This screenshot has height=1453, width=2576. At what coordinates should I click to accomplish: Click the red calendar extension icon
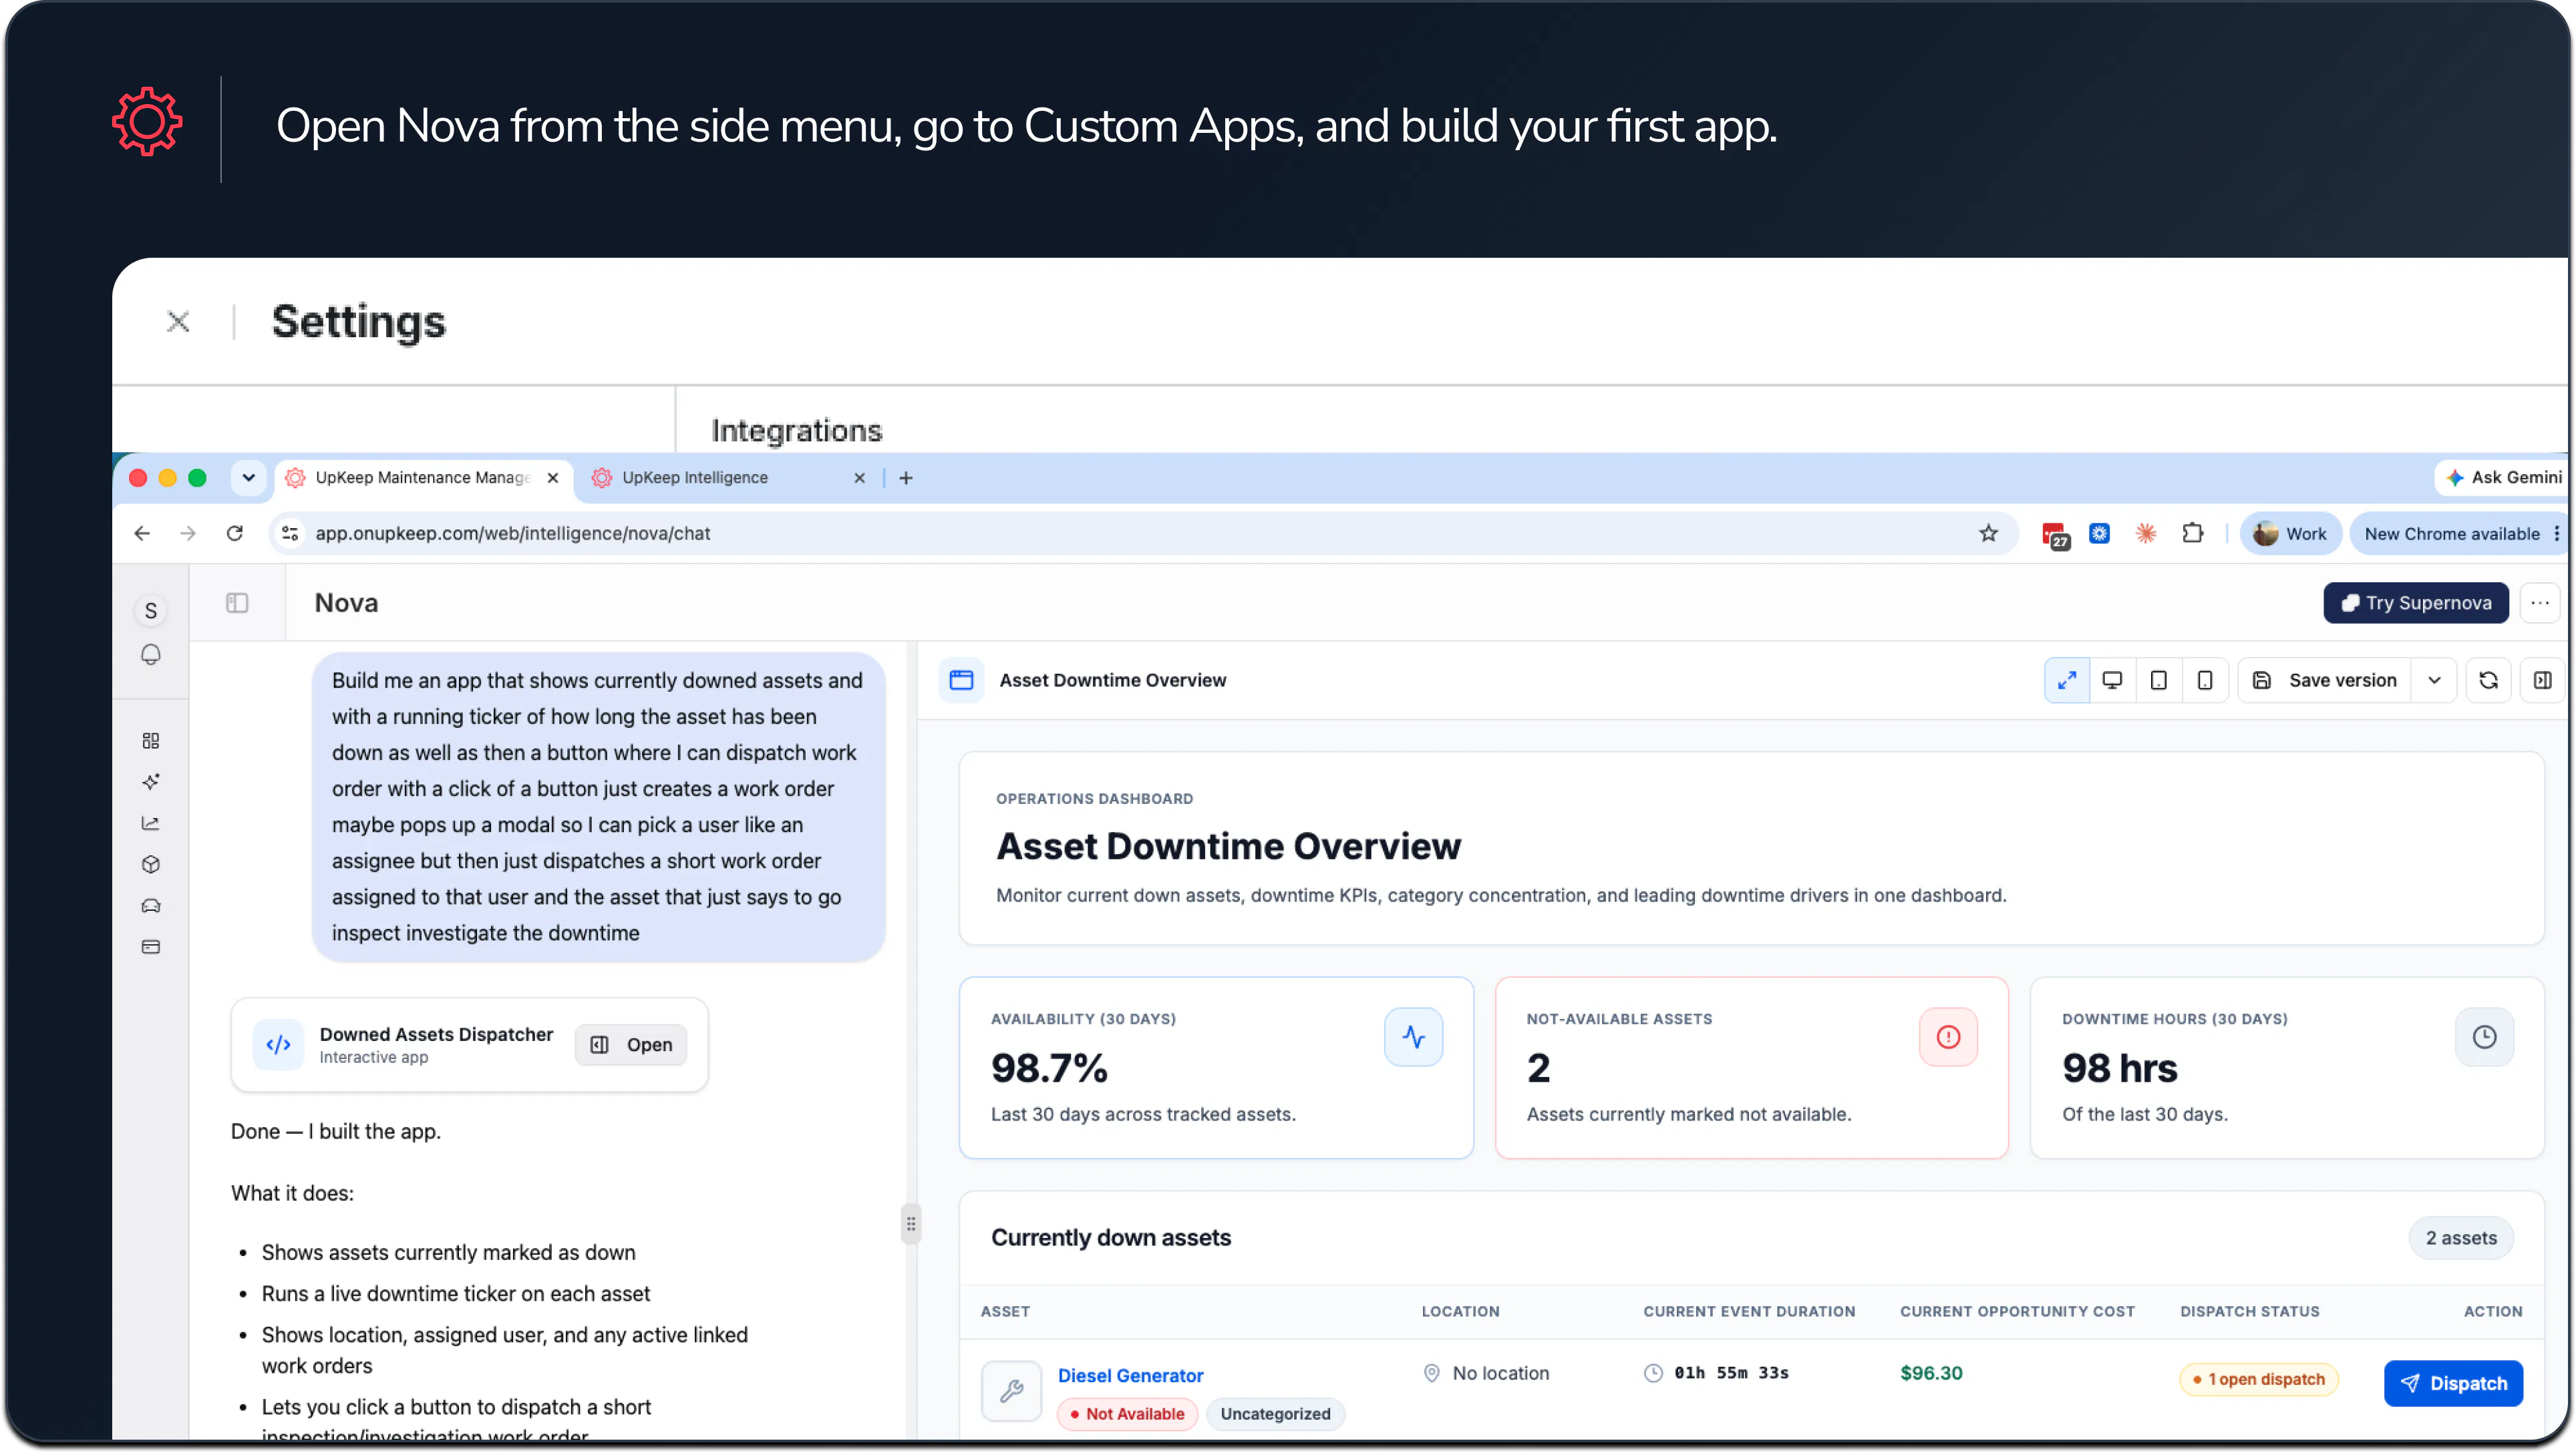pyautogui.click(x=2054, y=535)
